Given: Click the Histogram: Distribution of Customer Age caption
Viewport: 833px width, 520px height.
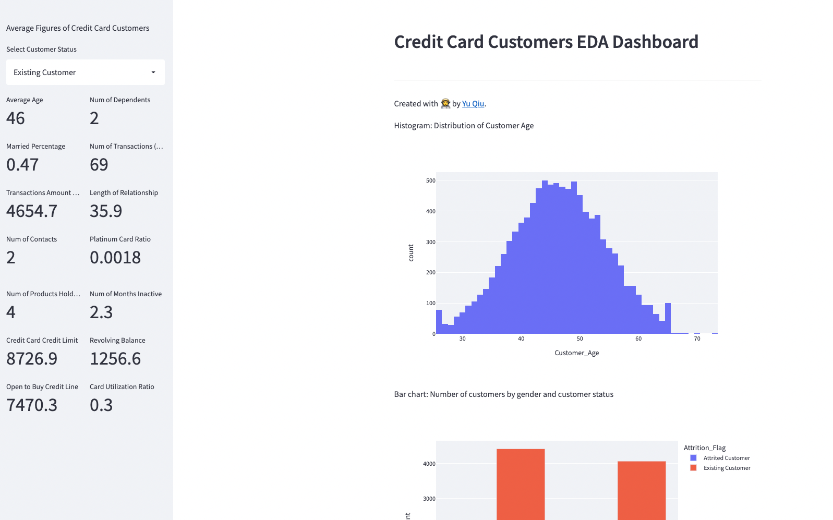Looking at the screenshot, I should coord(464,125).
